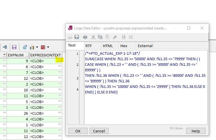Close the Large Data Editor dialog
The image size is (216, 140).
coord(202,28)
